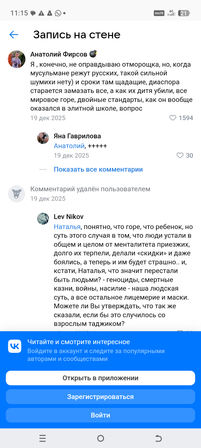Like Анатолий Фирсов's comment with heart
This screenshot has height=448, width=201.
(x=173, y=118)
